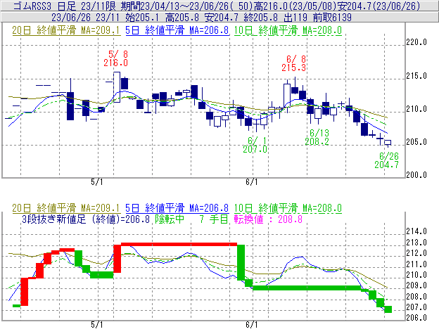Click the 3段抜き新値足 (終値)=206.8 label
Image resolution: width=439 pixels, height=334 pixels.
coord(86,219)
